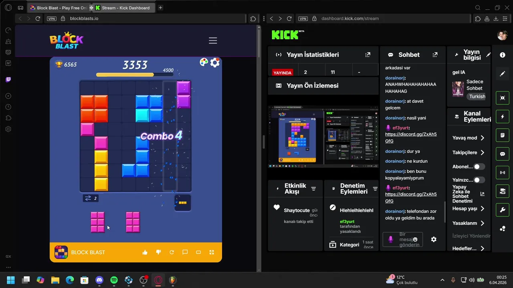Image resolution: width=513 pixels, height=288 pixels.
Task: Open Opera sidebar player icon
Action: 8,96
